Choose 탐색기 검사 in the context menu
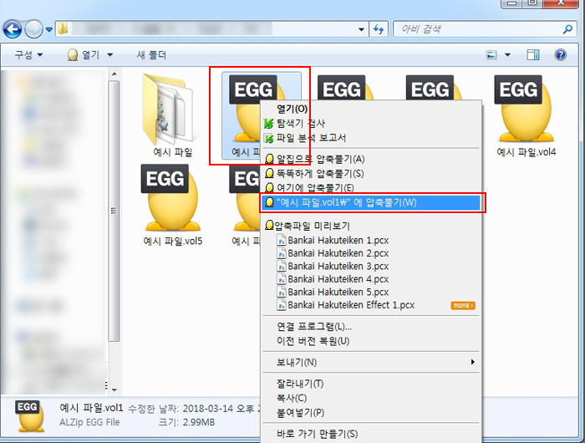The height and width of the screenshot is (443, 585). 371,124
